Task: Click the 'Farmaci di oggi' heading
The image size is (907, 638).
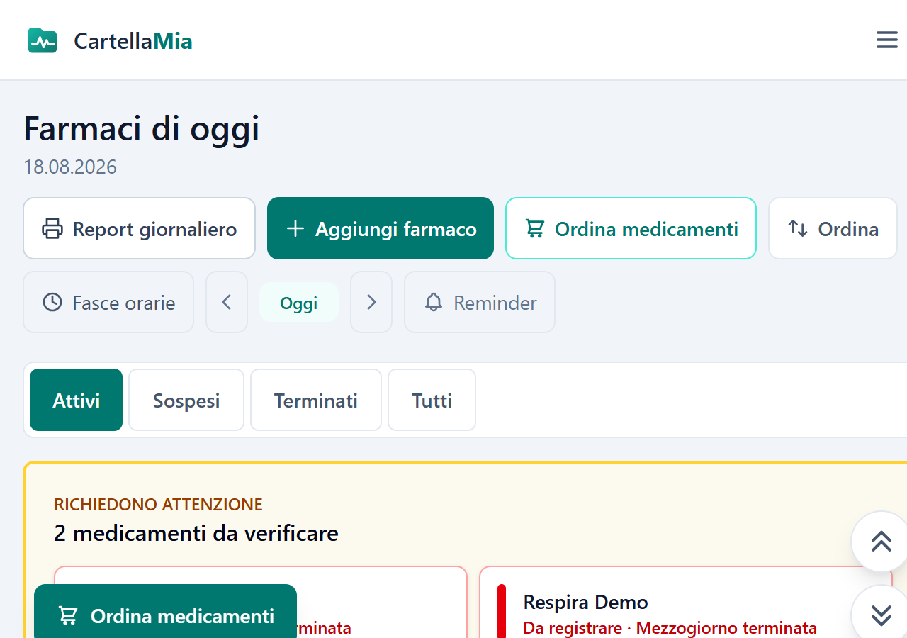Action: [x=142, y=128]
